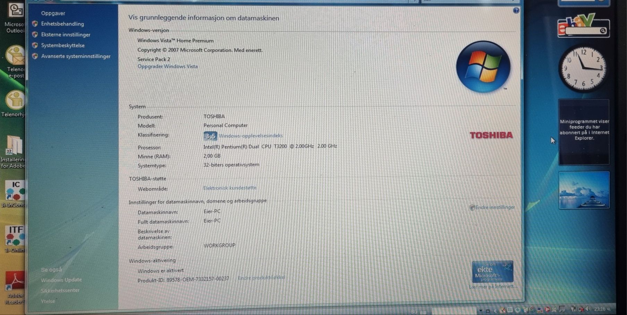Select the Installering for Adobe desktop icon
This screenshot has width=627, height=315.
coord(13,152)
